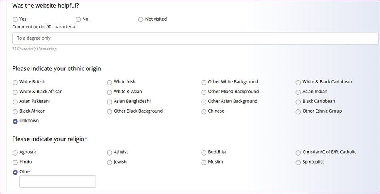Choose Agnostic as religion
This screenshot has width=380, height=194.
point(15,153)
